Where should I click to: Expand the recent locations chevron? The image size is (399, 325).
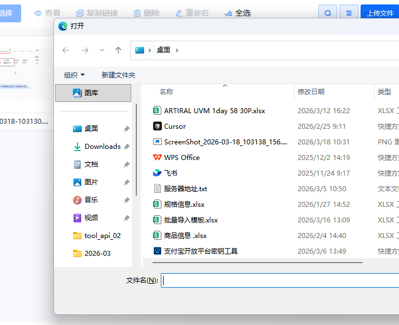tap(102, 50)
